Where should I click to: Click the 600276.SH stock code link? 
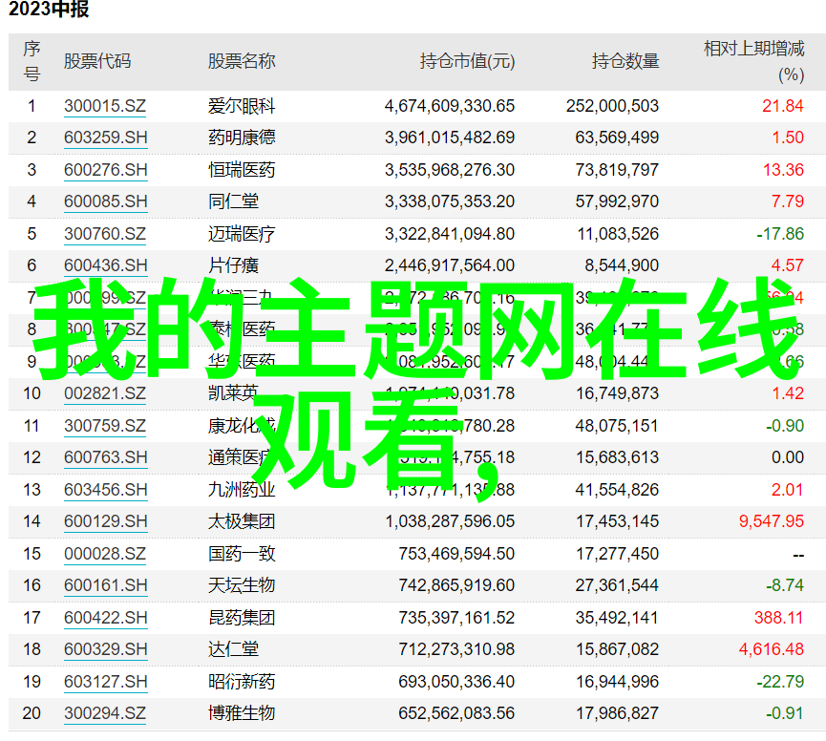(x=105, y=170)
